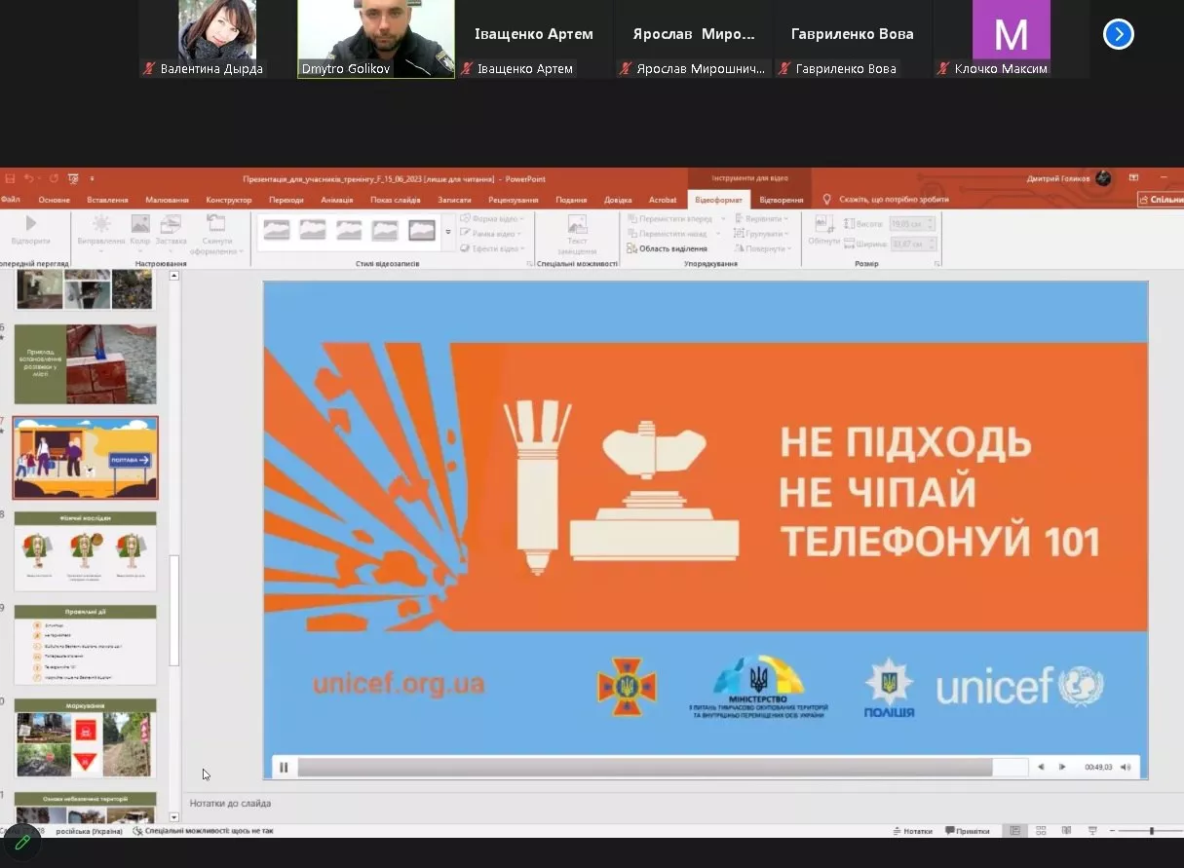Click the Обітнути (Crop) tool icon
Image resolution: width=1184 pixels, height=868 pixels.
[x=823, y=225]
